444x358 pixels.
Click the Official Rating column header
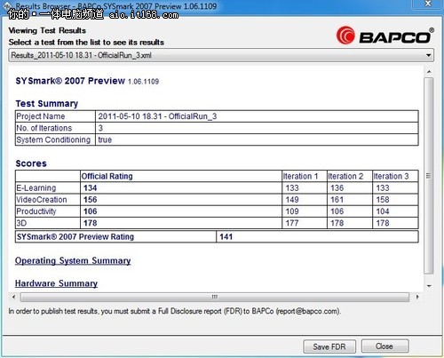107,176
